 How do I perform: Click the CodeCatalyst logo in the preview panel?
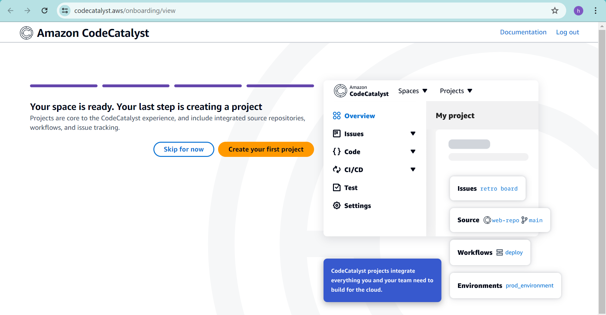340,91
